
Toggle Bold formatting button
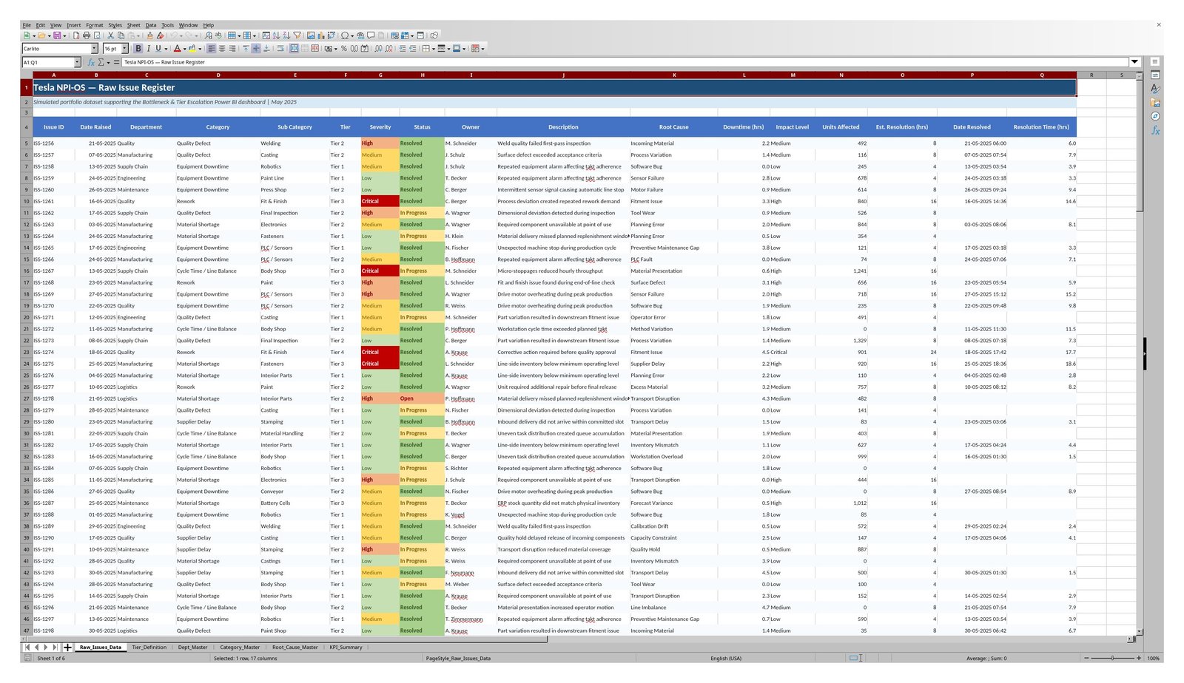tap(138, 49)
